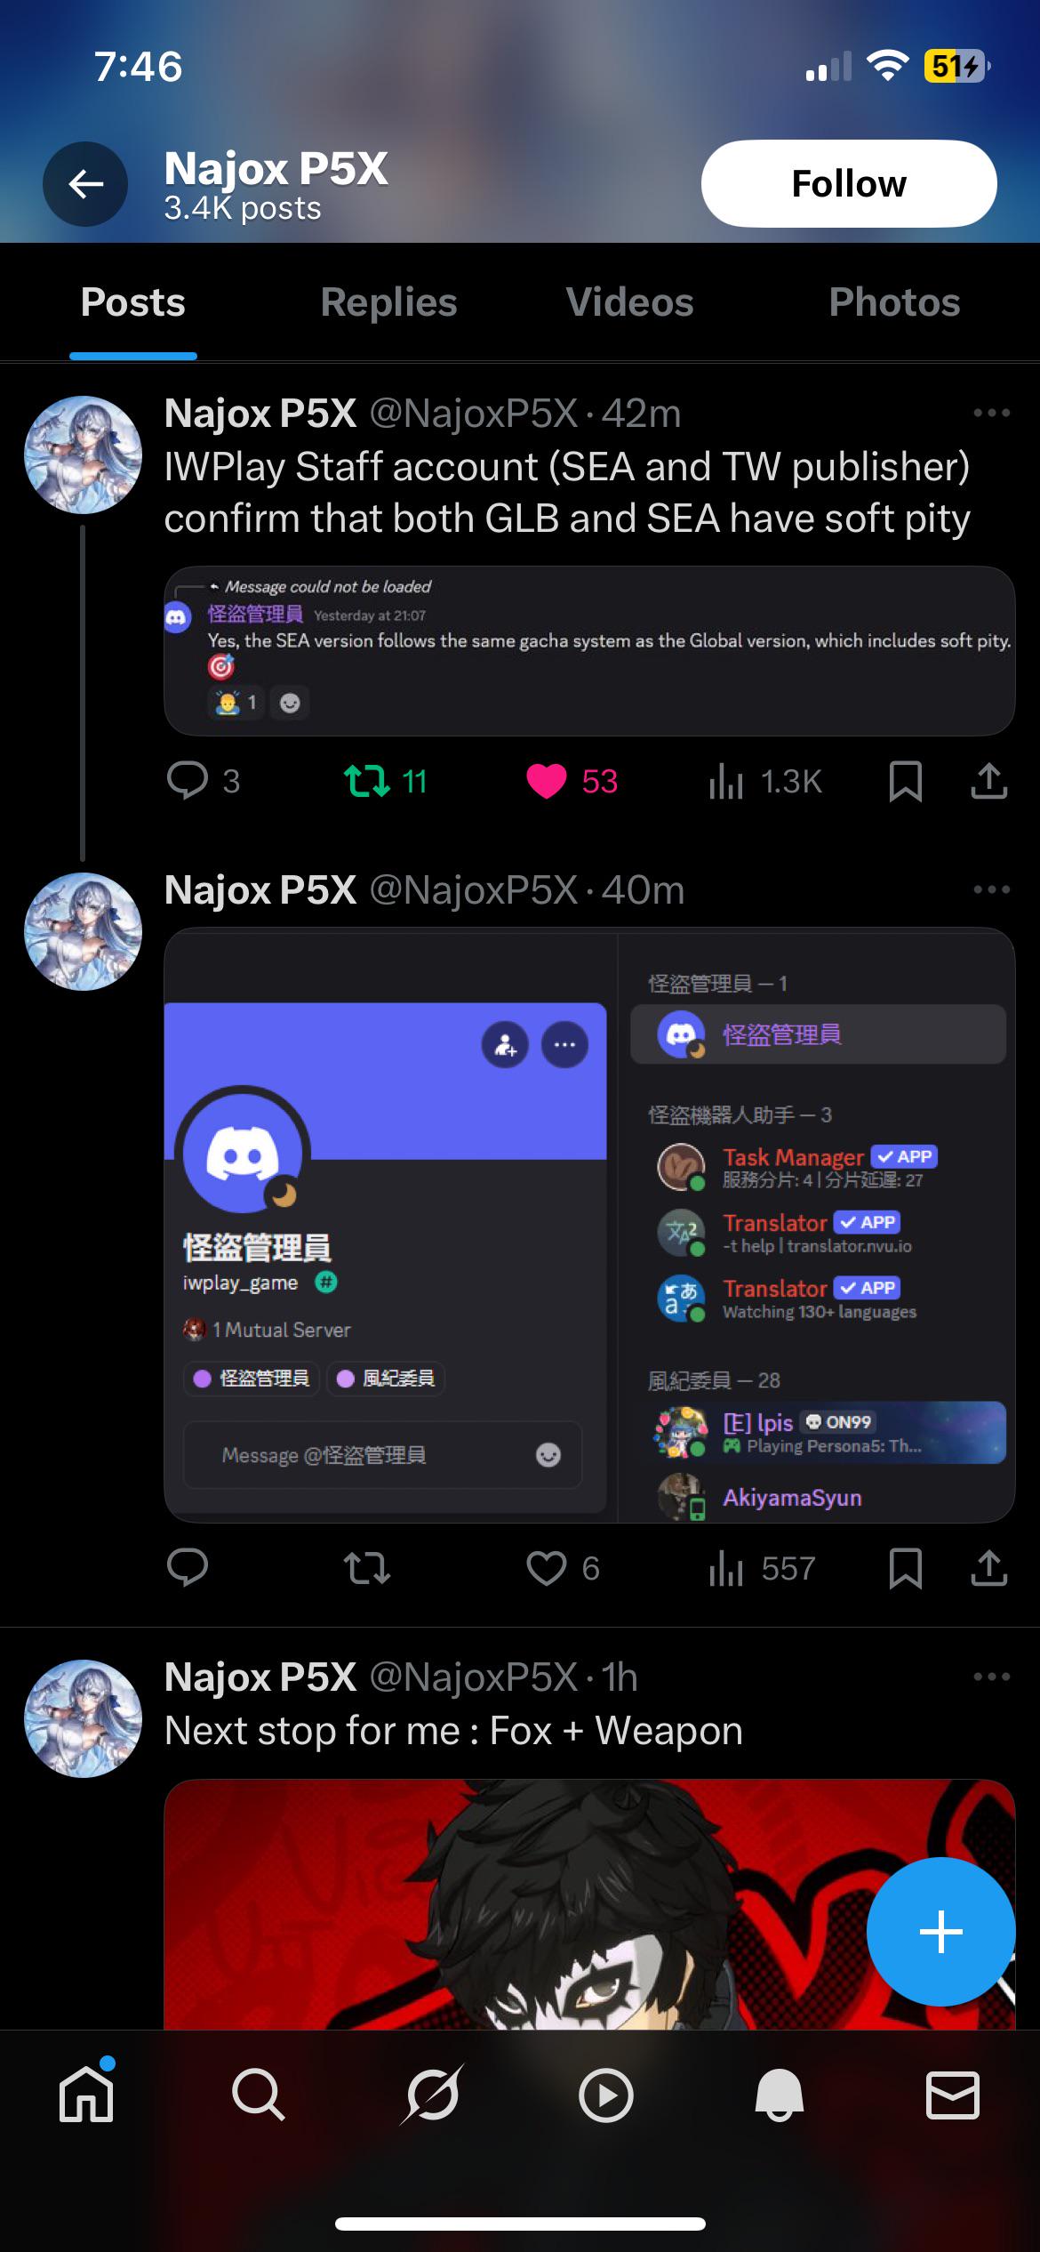Viewport: 1040px width, 2252px height.
Task: Open more options on the 1h post
Action: pos(991,1677)
